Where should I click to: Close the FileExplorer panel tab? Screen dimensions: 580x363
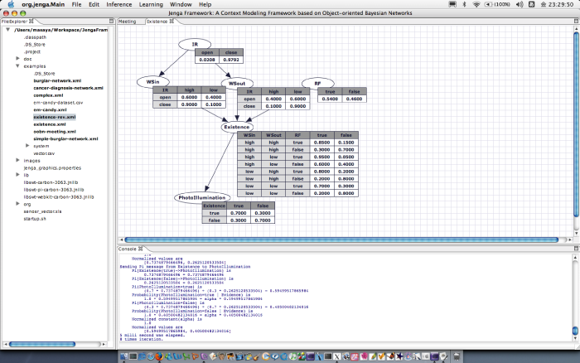(31, 22)
